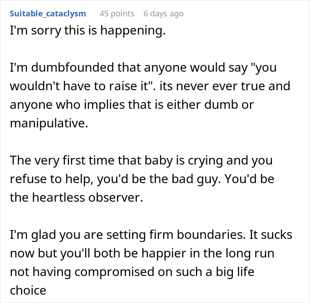Click the line "not having compromised on such a big life"

(x=132, y=272)
